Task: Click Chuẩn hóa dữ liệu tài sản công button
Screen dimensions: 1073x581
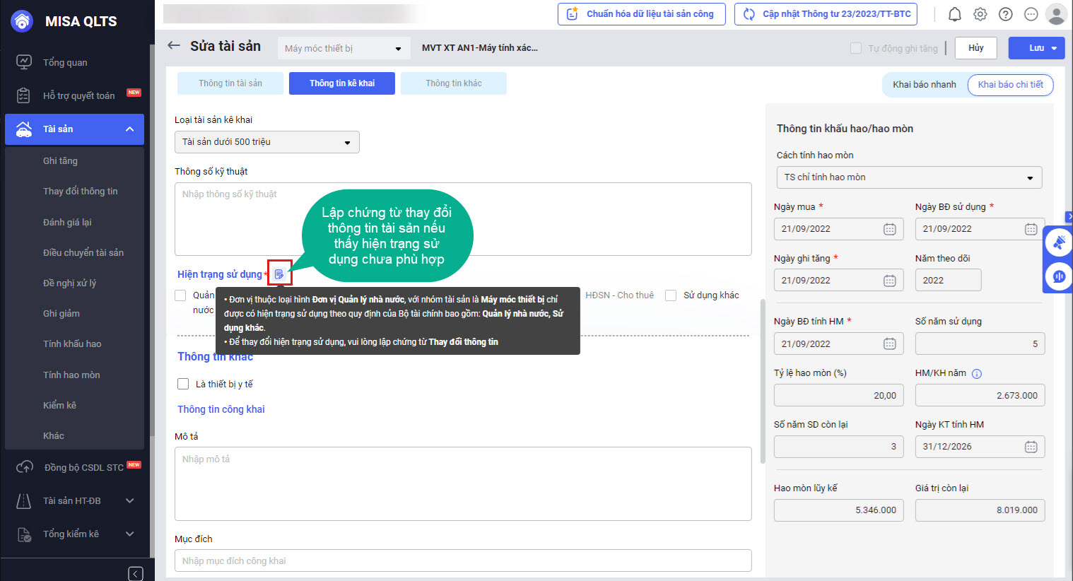Action: 641,14
